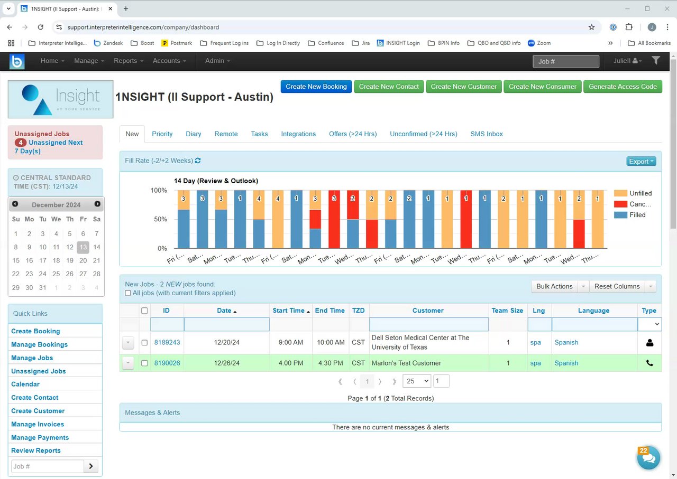Click Create New Contact button
The image size is (677, 479).
point(389,87)
